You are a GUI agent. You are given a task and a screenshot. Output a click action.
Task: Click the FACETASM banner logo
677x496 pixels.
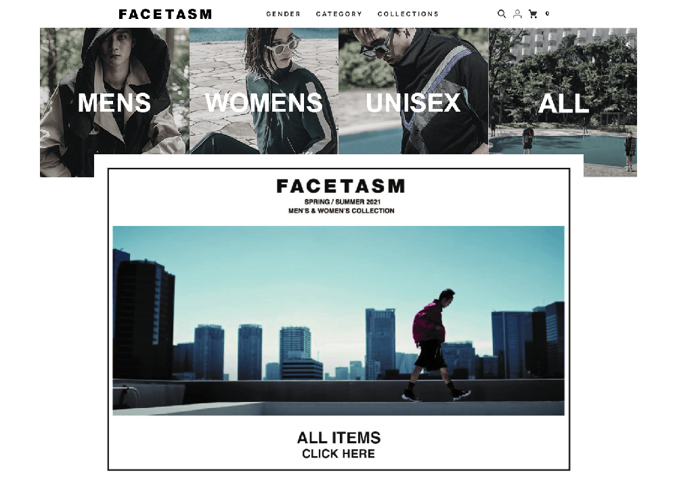[x=341, y=187]
